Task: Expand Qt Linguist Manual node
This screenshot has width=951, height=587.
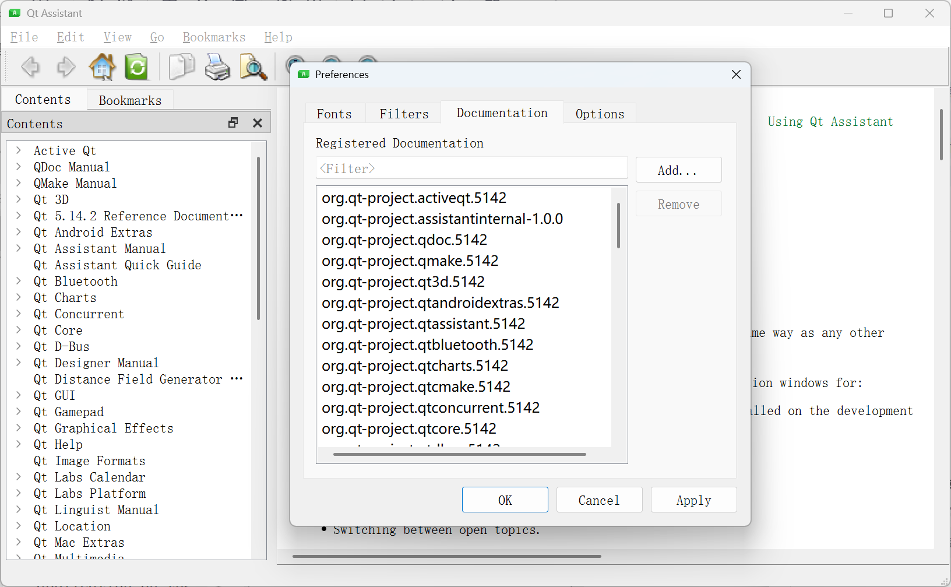Action: click(19, 509)
